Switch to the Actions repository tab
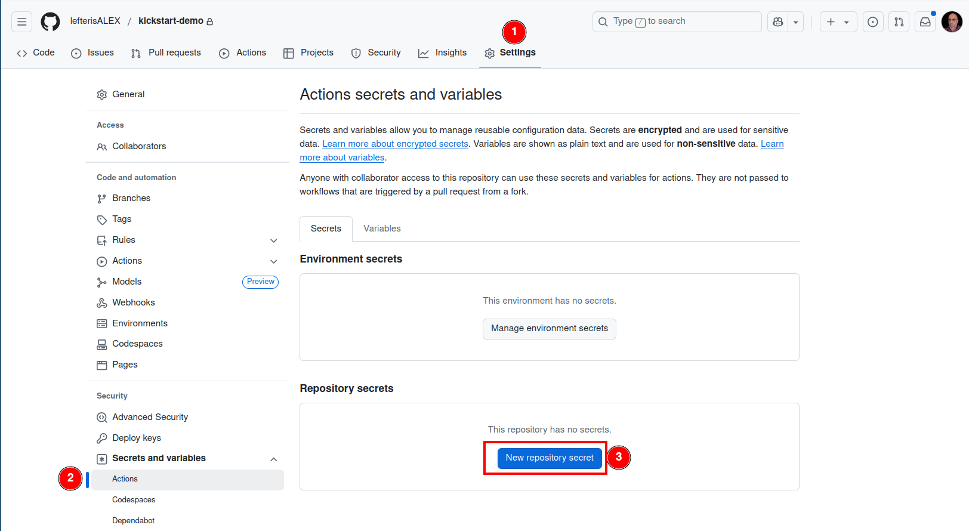The height and width of the screenshot is (531, 969). point(242,53)
